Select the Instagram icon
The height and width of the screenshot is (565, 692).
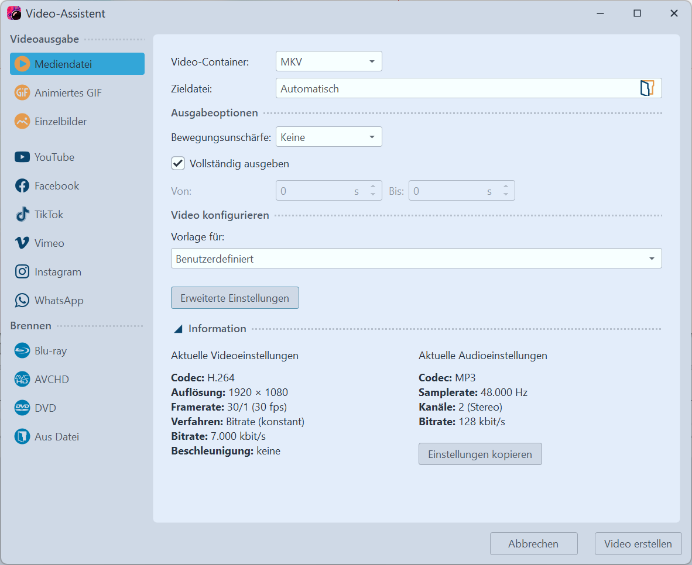coord(22,271)
